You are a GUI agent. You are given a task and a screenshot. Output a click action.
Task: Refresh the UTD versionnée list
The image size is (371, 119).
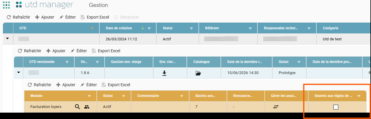coord(29,51)
